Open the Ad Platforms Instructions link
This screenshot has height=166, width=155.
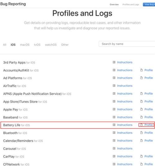(125, 78)
